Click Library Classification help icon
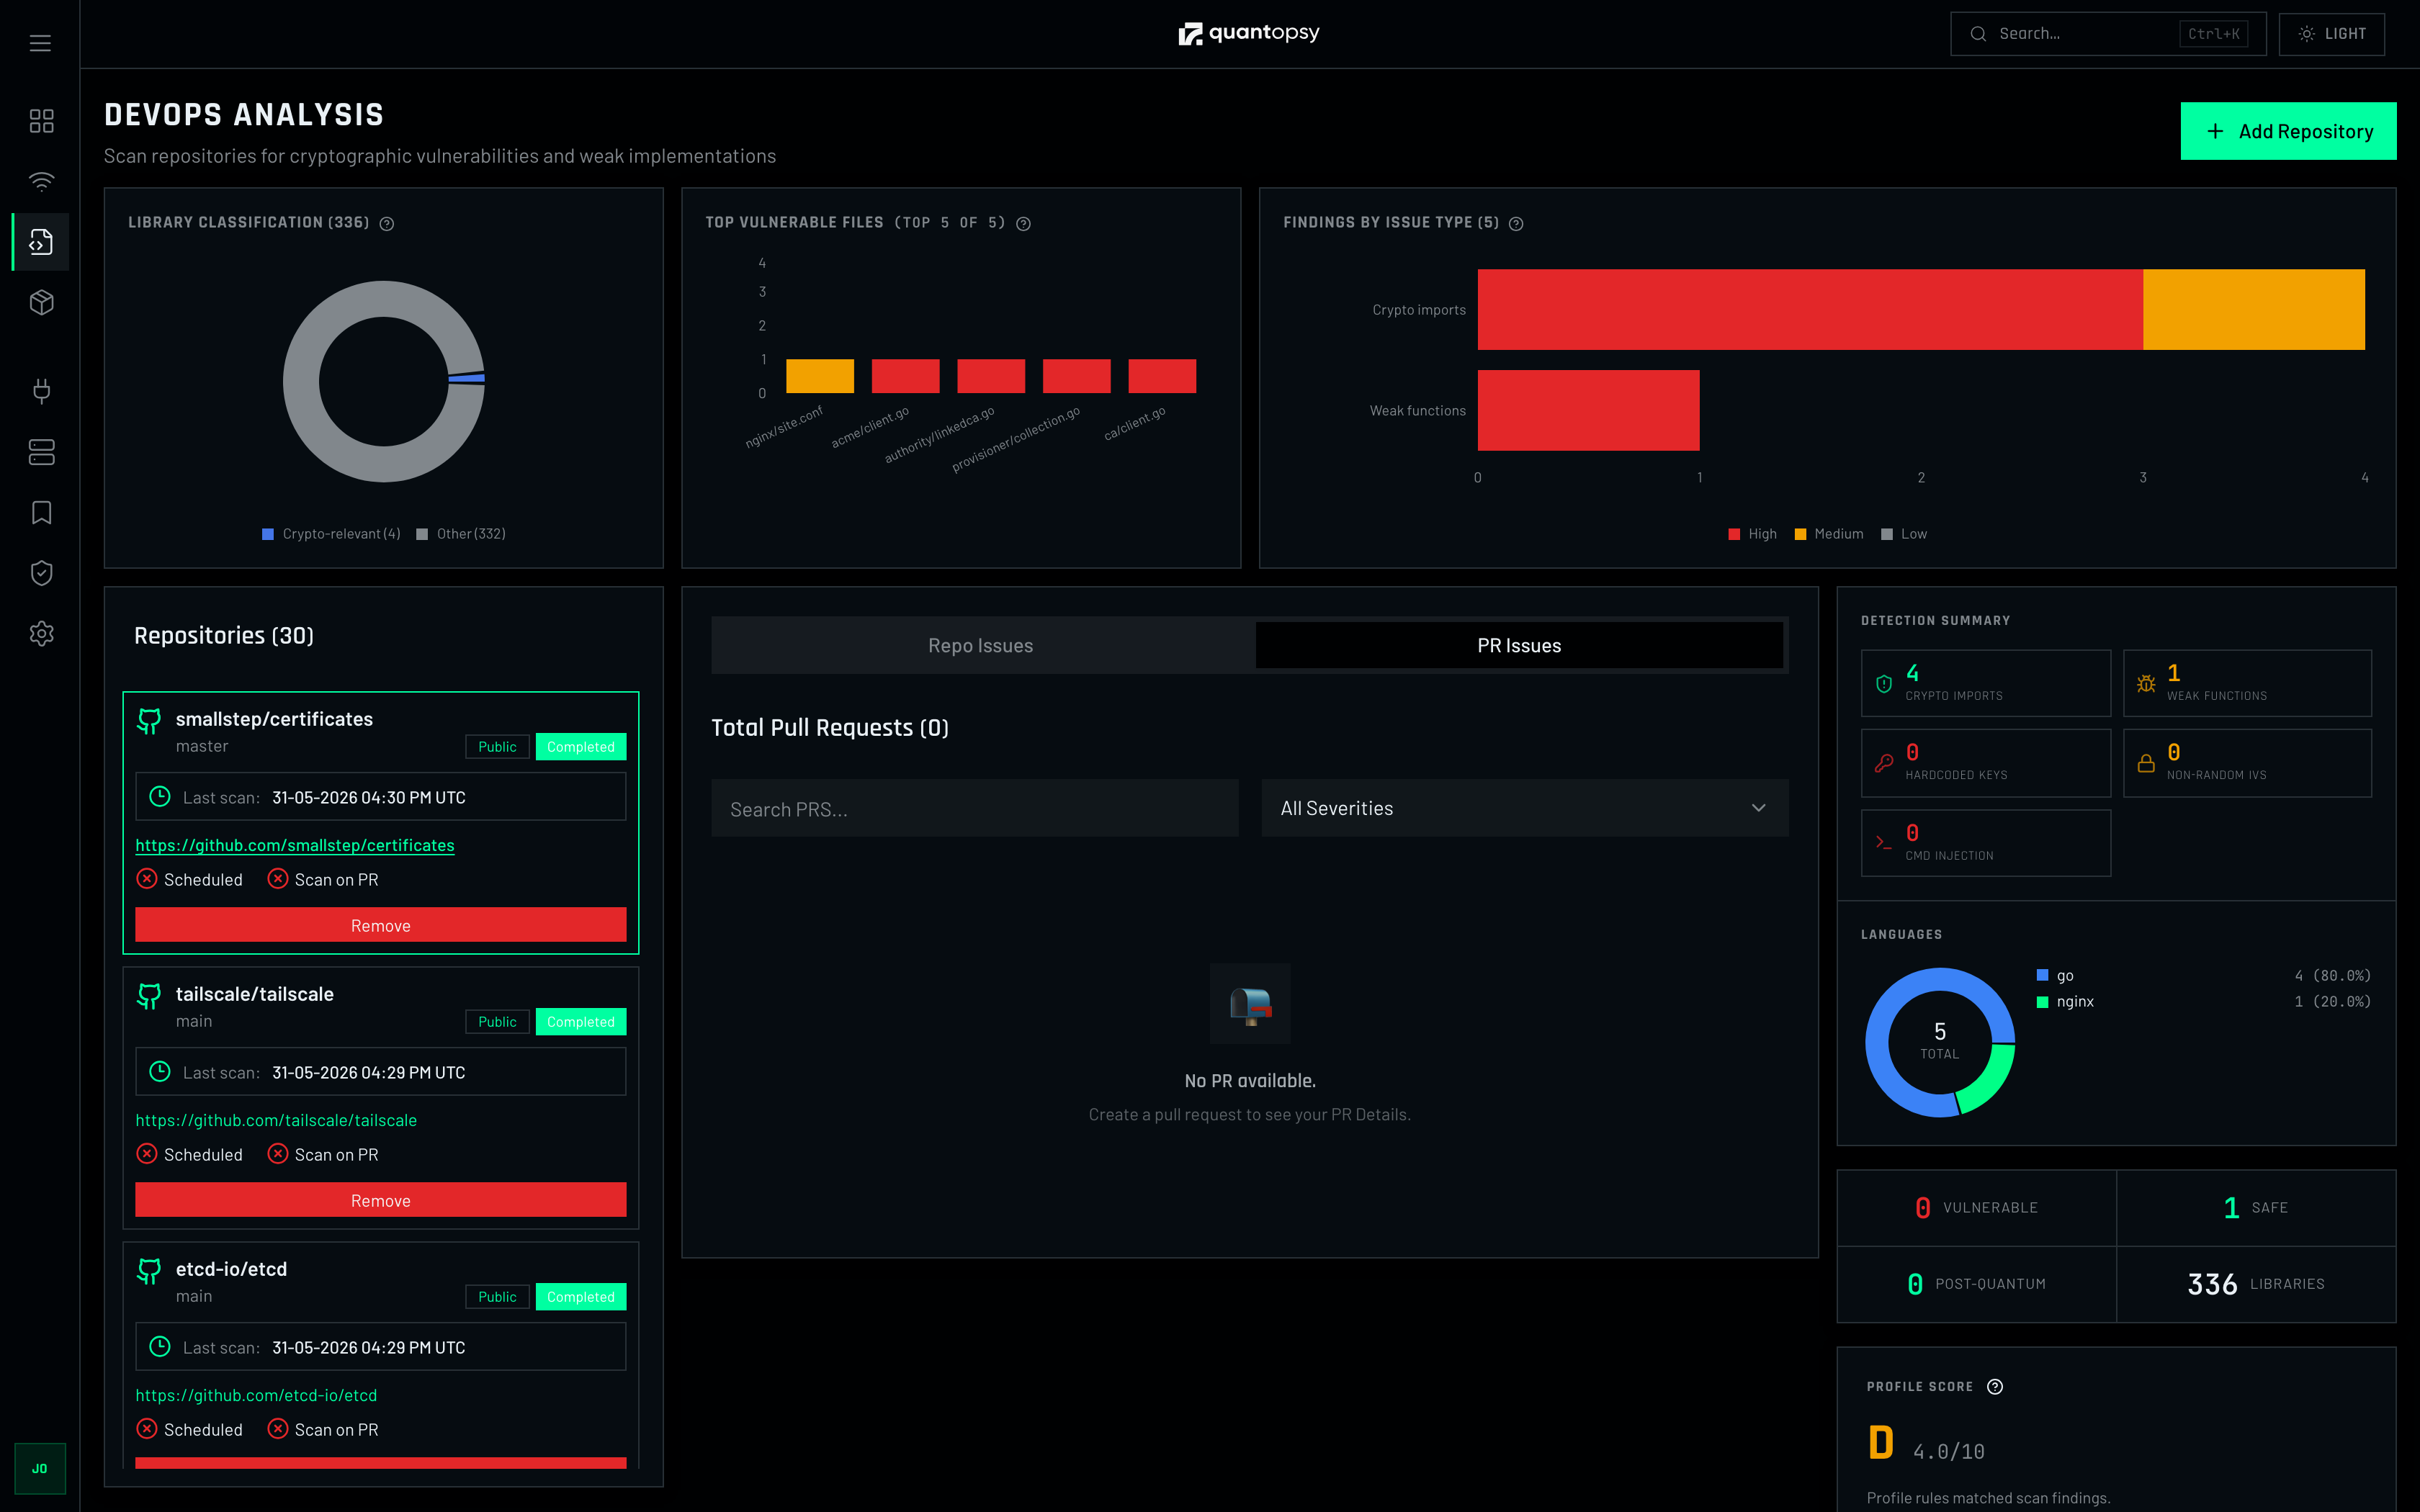This screenshot has height=1512, width=2420. [x=387, y=224]
